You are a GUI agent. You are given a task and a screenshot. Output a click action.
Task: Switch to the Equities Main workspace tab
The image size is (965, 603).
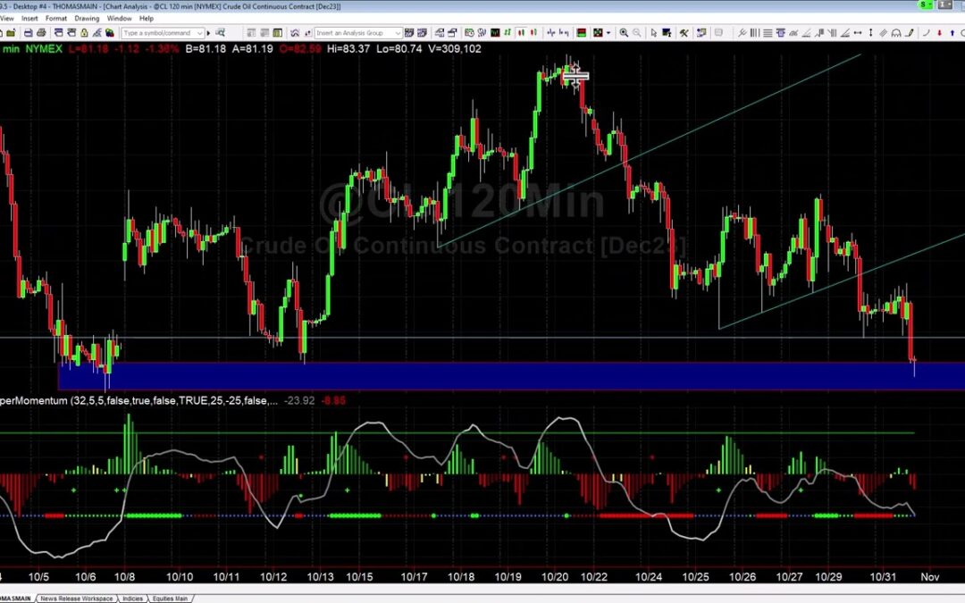(171, 599)
